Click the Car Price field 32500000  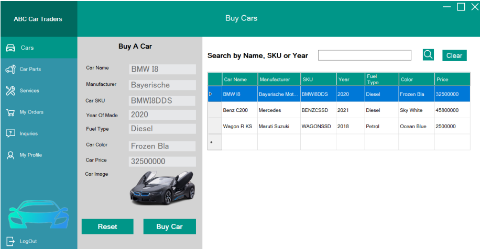coord(162,162)
